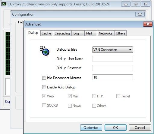This screenshot has width=154, height=134.
Task: Open the Cascading tab
Action: pyautogui.click(x=62, y=33)
